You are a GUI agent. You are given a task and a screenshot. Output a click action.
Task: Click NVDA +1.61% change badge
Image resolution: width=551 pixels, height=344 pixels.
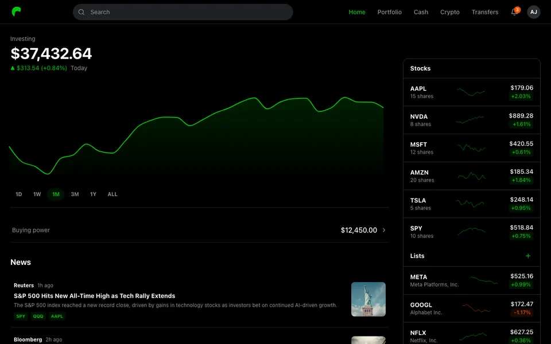coord(522,124)
